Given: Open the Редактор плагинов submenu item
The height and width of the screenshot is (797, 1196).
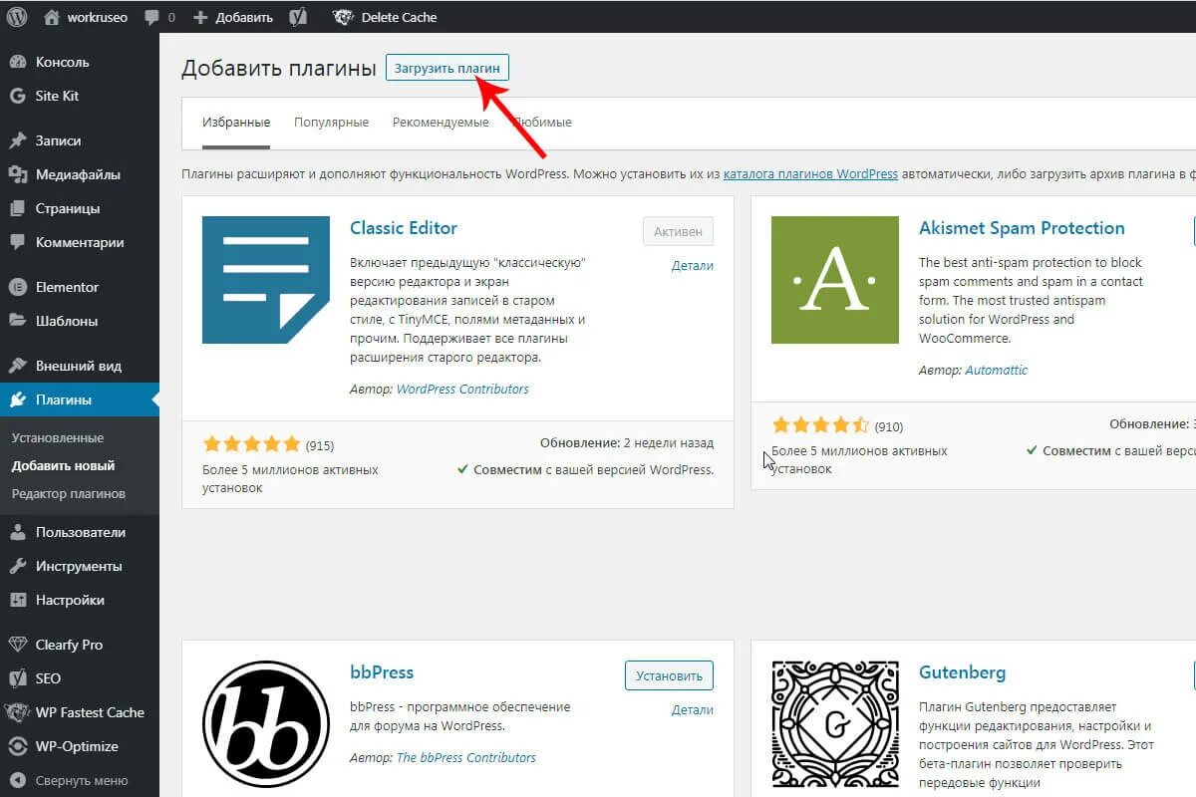Looking at the screenshot, I should [x=69, y=494].
